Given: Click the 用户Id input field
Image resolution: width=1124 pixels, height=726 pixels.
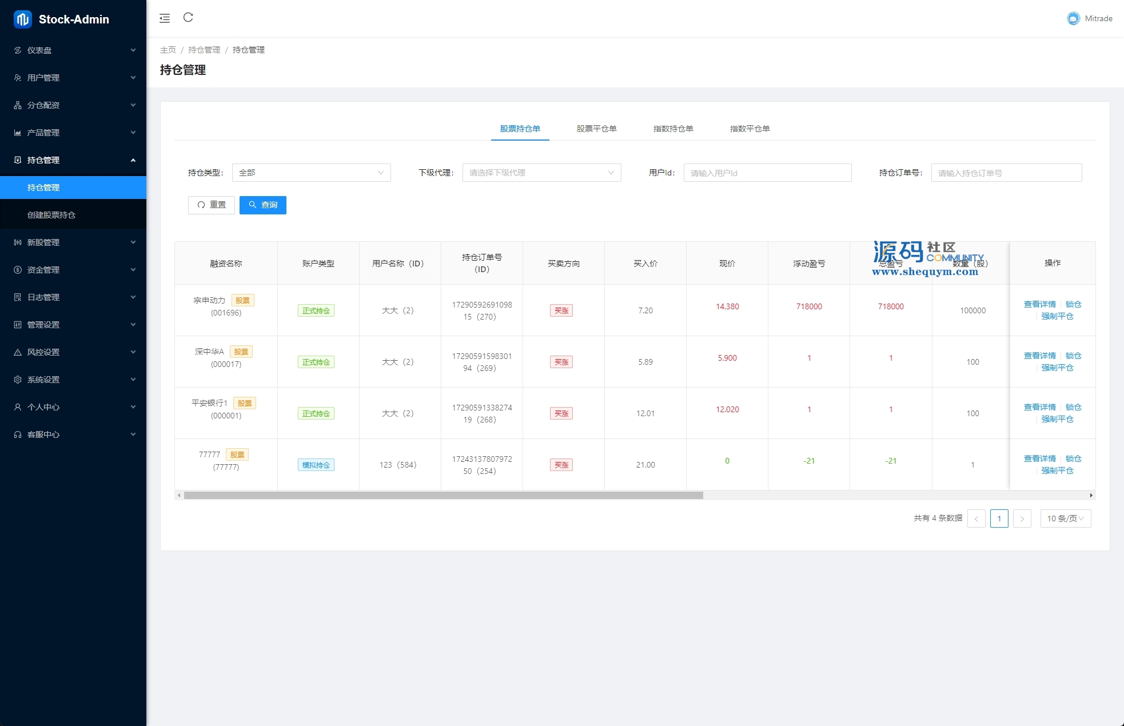Looking at the screenshot, I should click(767, 173).
